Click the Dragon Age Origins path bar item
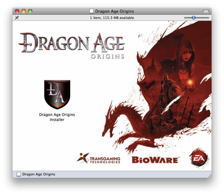The width and height of the screenshot is (224, 195). (x=36, y=174)
